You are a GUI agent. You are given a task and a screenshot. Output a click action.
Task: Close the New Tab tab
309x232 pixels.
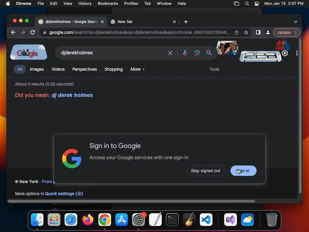(x=174, y=22)
